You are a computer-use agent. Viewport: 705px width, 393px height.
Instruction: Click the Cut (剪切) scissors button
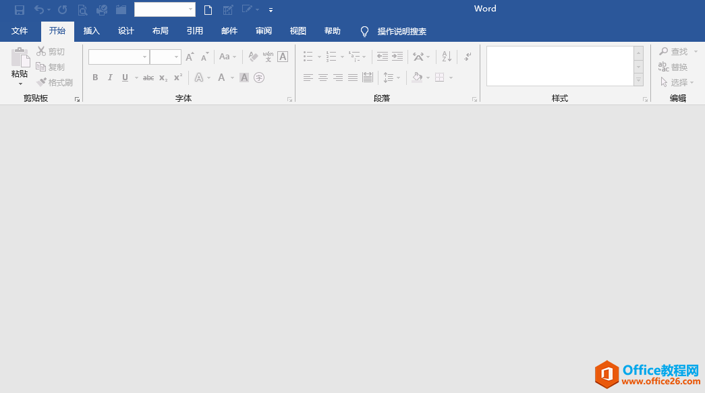51,52
